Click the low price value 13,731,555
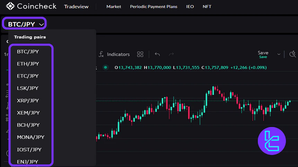Viewport: 298px width, 167px height. click(187, 68)
